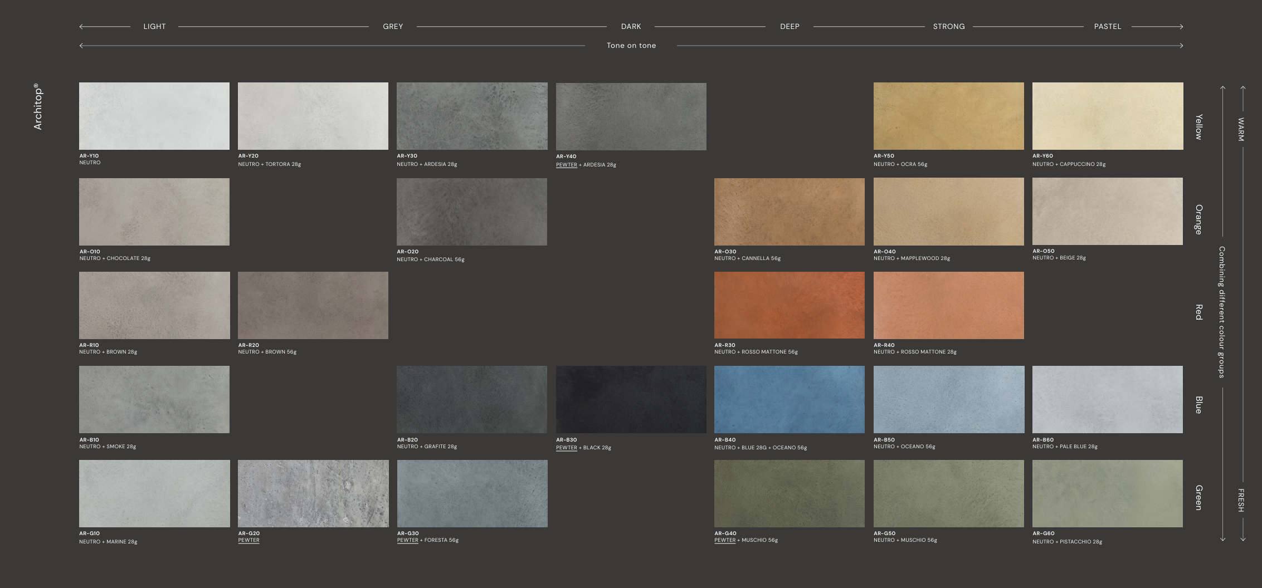
Task: Choose the AR-O20 Charcoal swatch
Action: (472, 212)
